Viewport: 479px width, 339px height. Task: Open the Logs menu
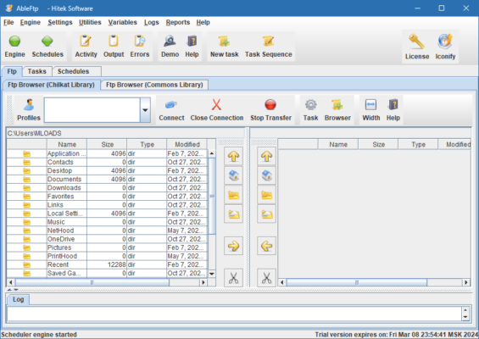pos(152,22)
